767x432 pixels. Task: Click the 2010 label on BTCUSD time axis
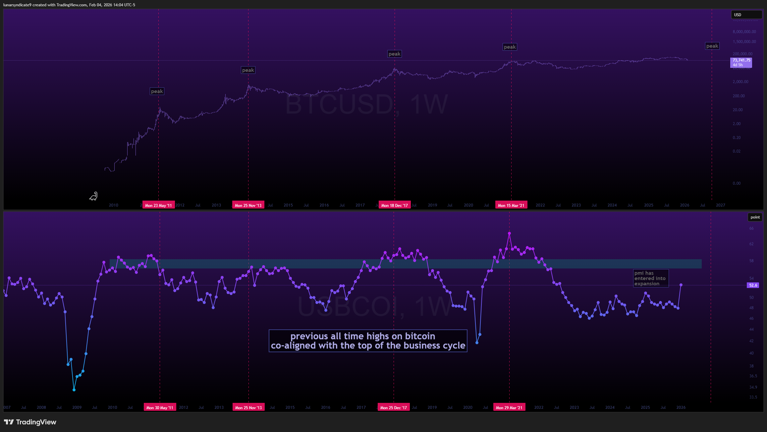point(114,205)
